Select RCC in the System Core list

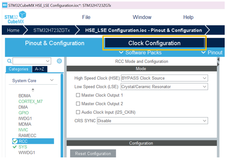[x=33, y=141]
